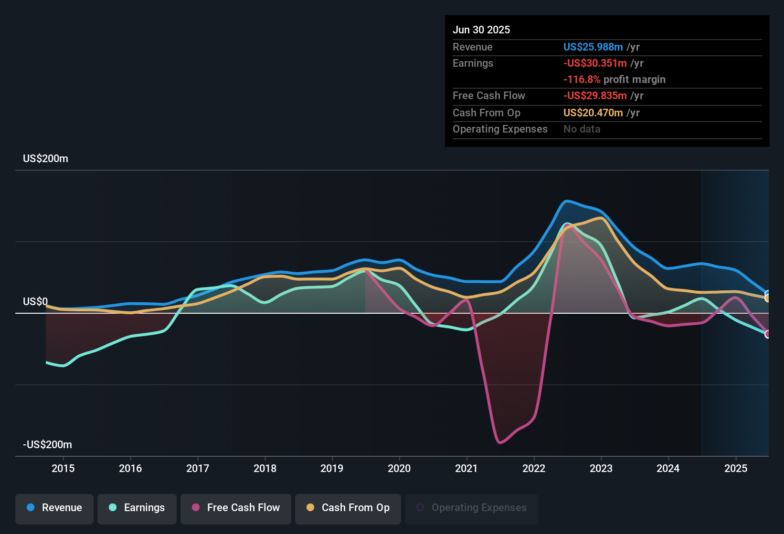Viewport: 784px width, 534px height.
Task: Toggle the Revenue series visibility
Action: click(x=54, y=508)
